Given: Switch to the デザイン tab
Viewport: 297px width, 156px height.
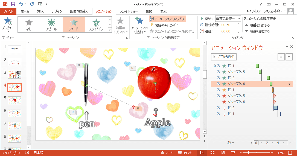Looking at the screenshot, I should click(57, 11).
